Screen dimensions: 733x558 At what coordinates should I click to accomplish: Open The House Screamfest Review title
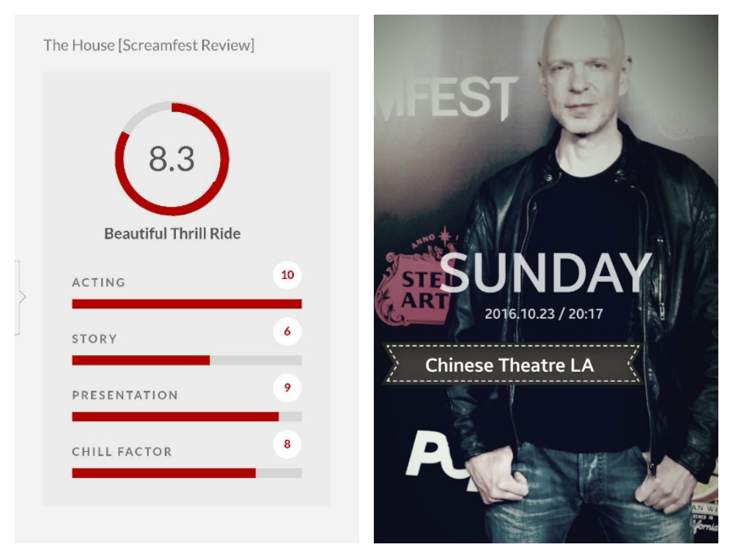click(149, 45)
